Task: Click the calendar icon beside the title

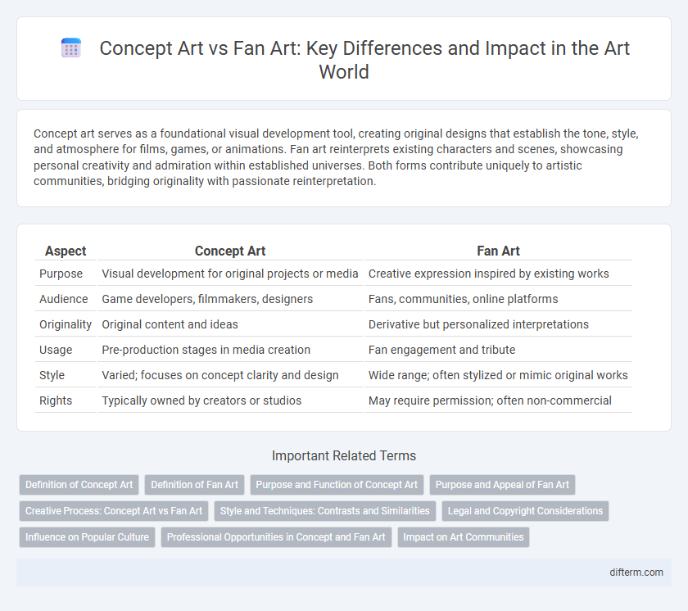Action: (71, 48)
